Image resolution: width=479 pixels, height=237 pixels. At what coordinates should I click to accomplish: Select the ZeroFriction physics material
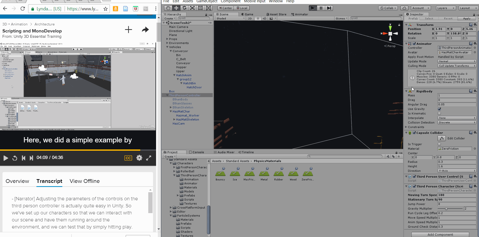(308, 174)
